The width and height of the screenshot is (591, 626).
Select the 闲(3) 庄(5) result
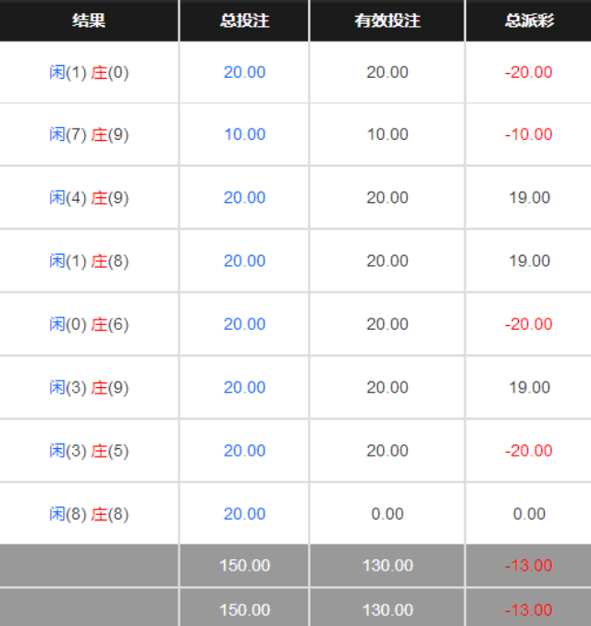(x=89, y=451)
